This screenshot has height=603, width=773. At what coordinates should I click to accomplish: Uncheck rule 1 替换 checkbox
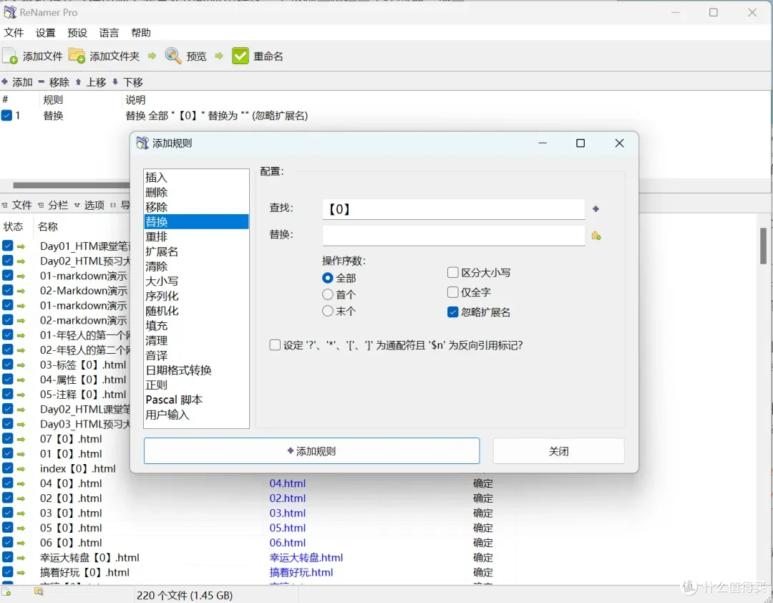[6, 115]
